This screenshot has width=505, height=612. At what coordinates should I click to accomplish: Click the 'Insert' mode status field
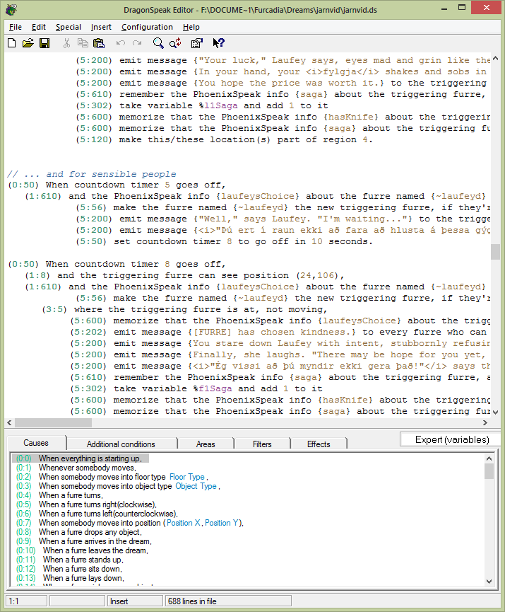[x=135, y=601]
